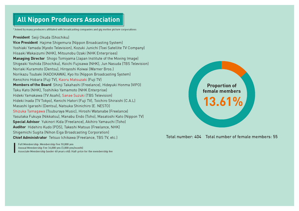Click 'Hiroshi Watanabe (Freelance)'
This screenshot has height=211, width=299.
pyautogui.click(x=103, y=111)
